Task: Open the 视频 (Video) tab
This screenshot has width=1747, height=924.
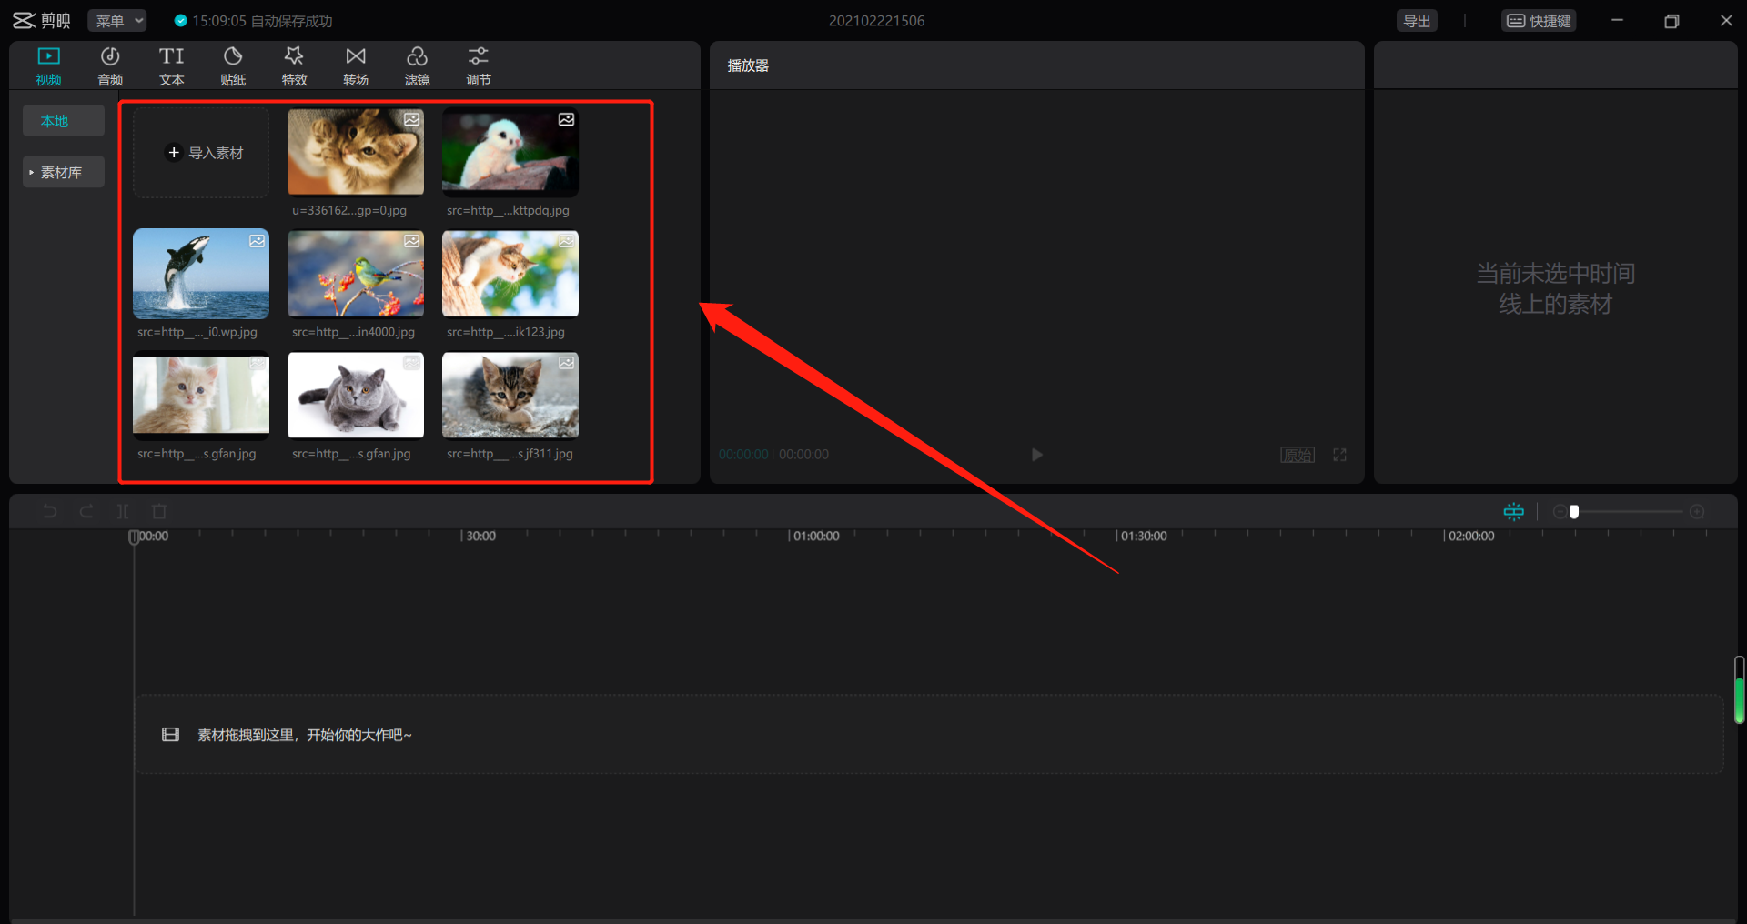Action: [x=49, y=66]
